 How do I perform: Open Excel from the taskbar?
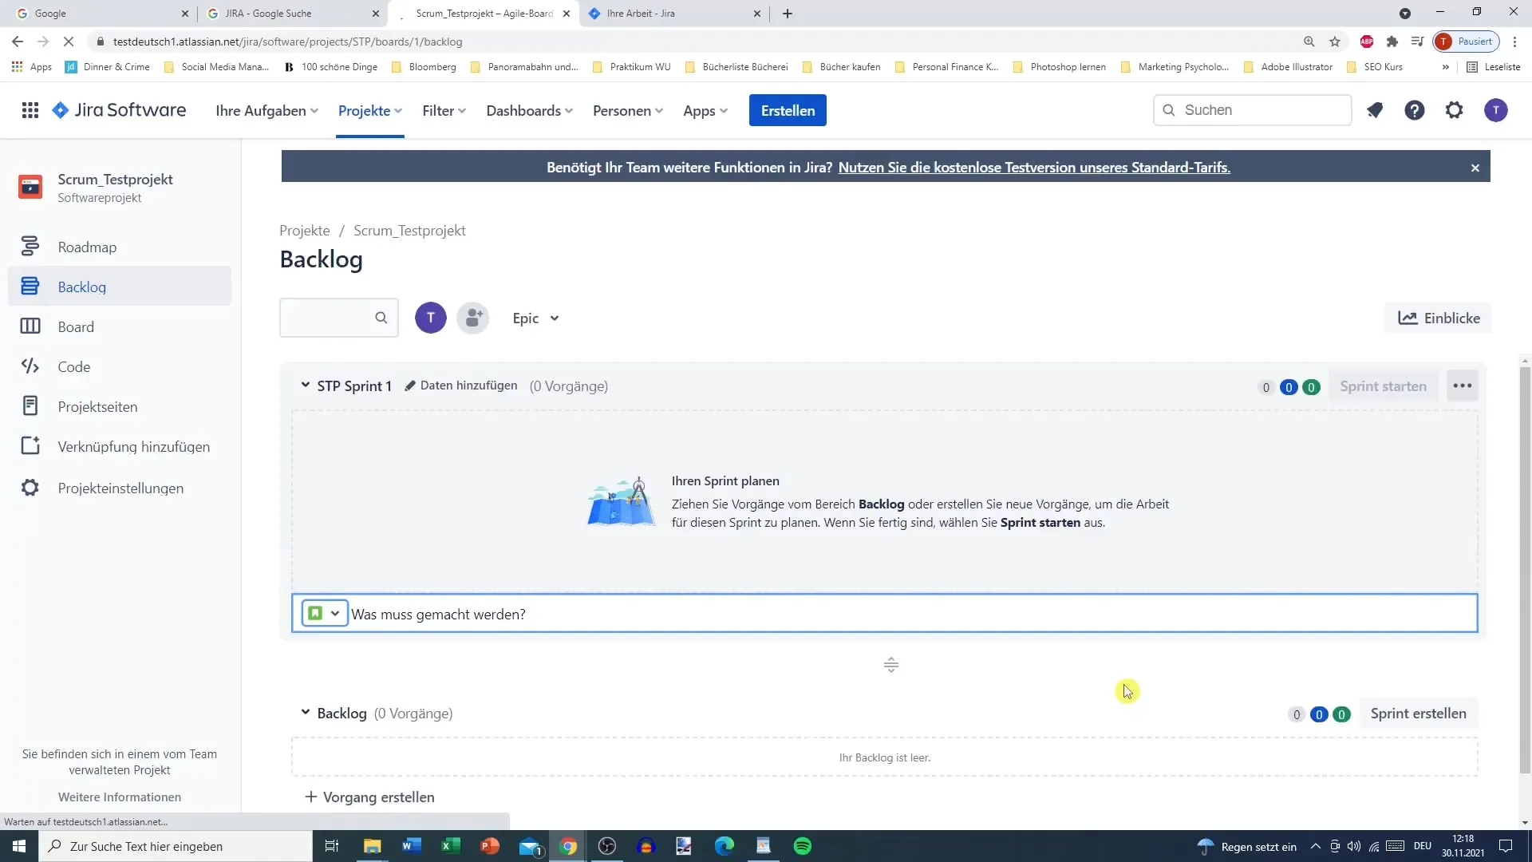point(451,846)
